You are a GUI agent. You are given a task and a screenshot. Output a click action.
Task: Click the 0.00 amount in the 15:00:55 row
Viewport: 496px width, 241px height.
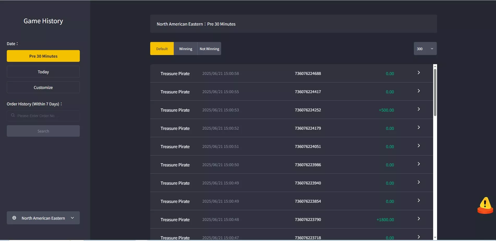pyautogui.click(x=390, y=92)
